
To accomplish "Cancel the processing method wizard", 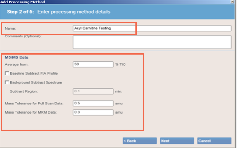I will point(214,141).
